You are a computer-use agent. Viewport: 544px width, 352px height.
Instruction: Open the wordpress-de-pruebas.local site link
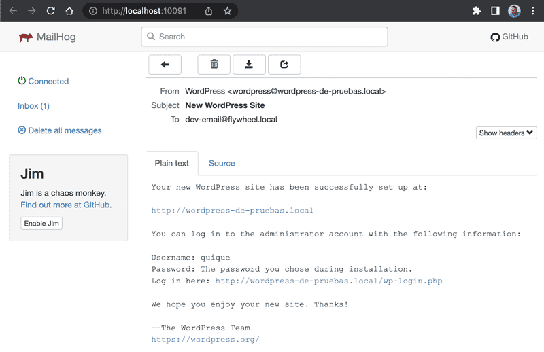pyautogui.click(x=232, y=211)
